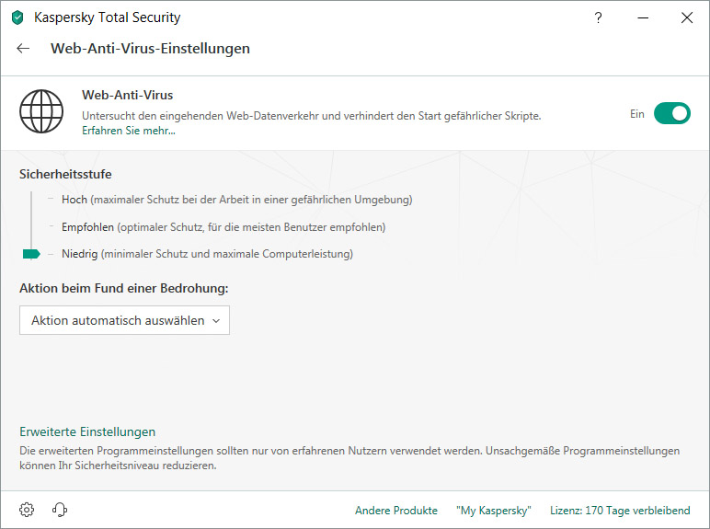Click the Web-Anti-Virus-Einstellungen page title
This screenshot has width=710, height=529.
click(150, 49)
